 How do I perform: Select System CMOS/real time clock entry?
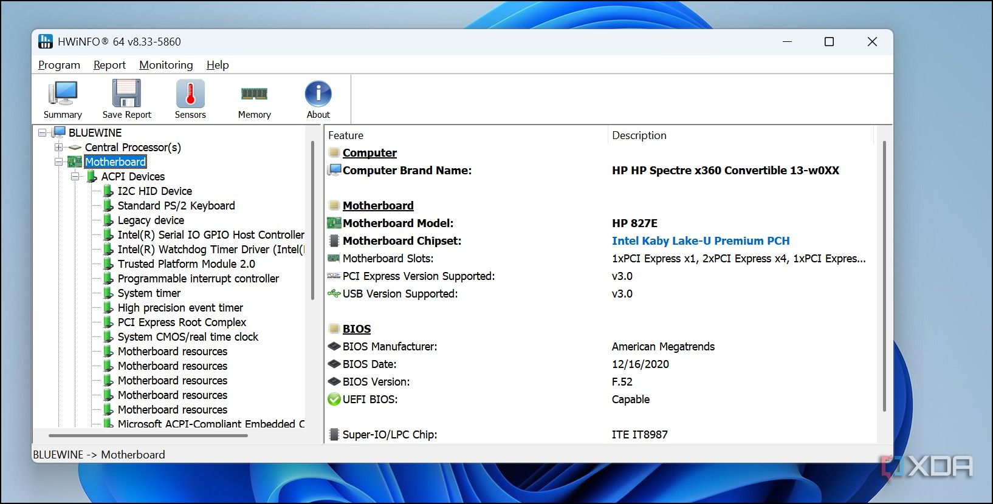pos(188,336)
